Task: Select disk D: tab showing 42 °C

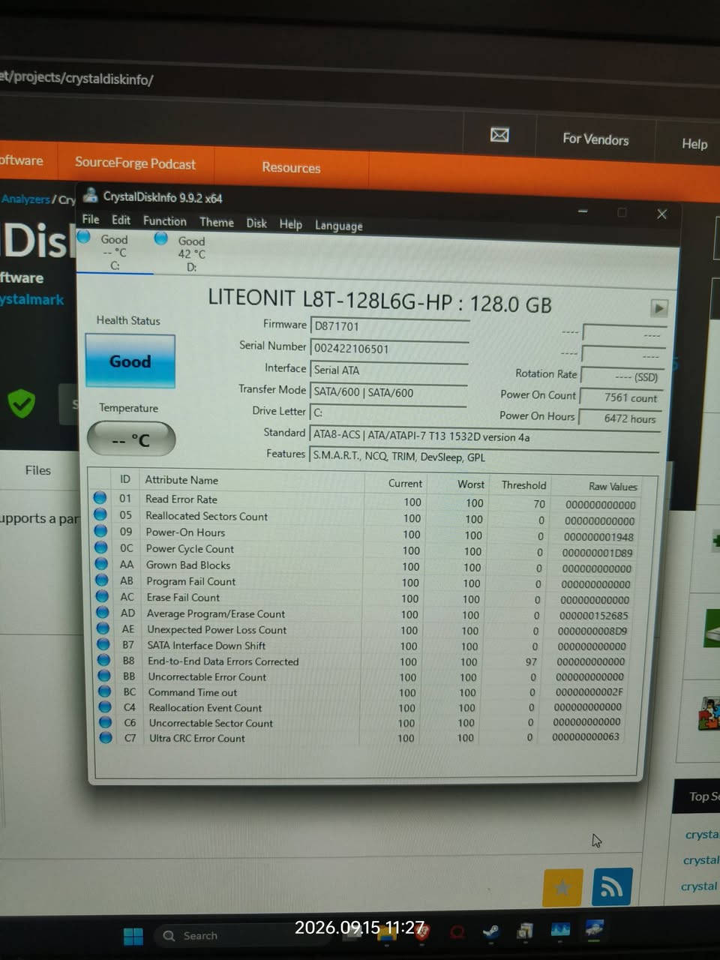Action: click(x=190, y=253)
